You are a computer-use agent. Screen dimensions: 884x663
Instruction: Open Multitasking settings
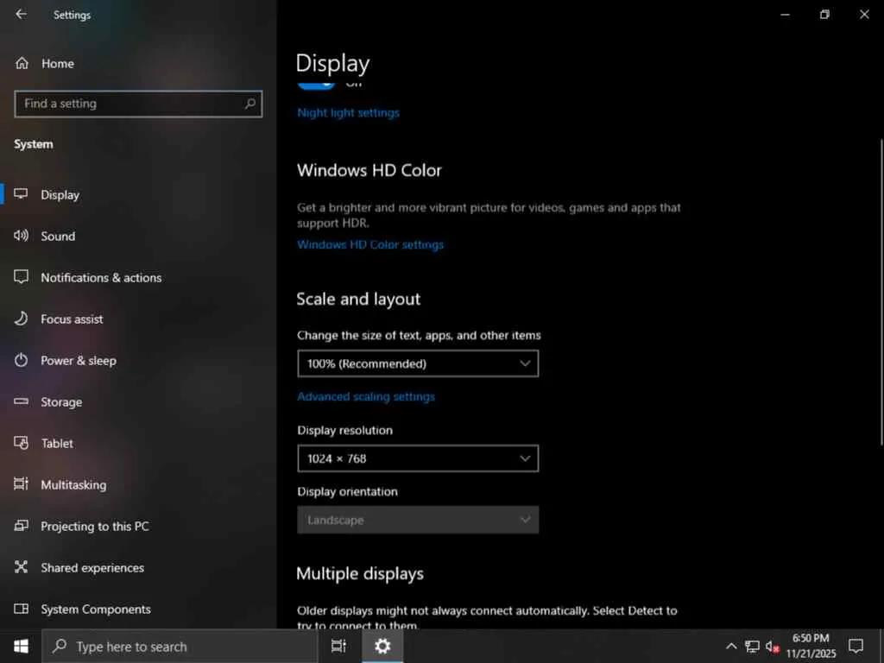138,485
